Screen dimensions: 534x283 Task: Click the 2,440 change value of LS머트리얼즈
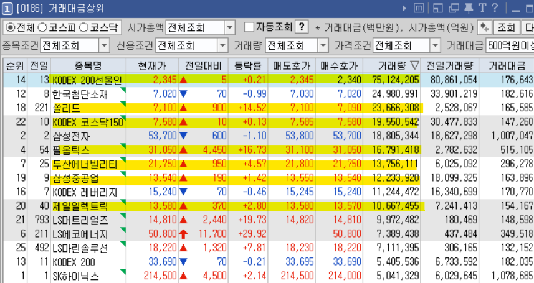[214, 220]
